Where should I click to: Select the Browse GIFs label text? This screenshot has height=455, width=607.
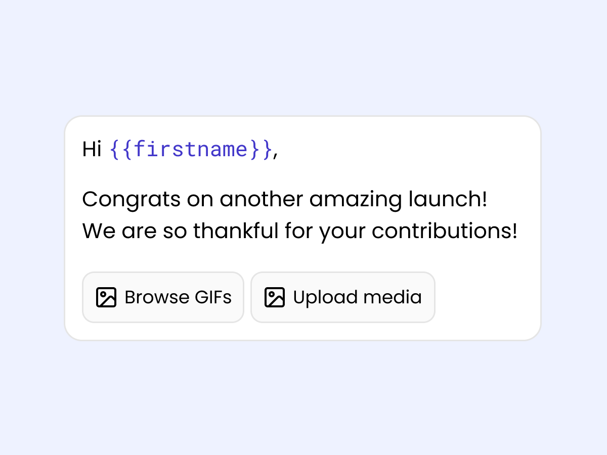tap(178, 297)
